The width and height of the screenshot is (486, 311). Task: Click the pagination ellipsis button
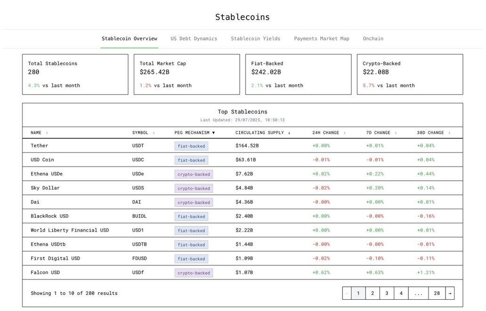click(x=419, y=293)
